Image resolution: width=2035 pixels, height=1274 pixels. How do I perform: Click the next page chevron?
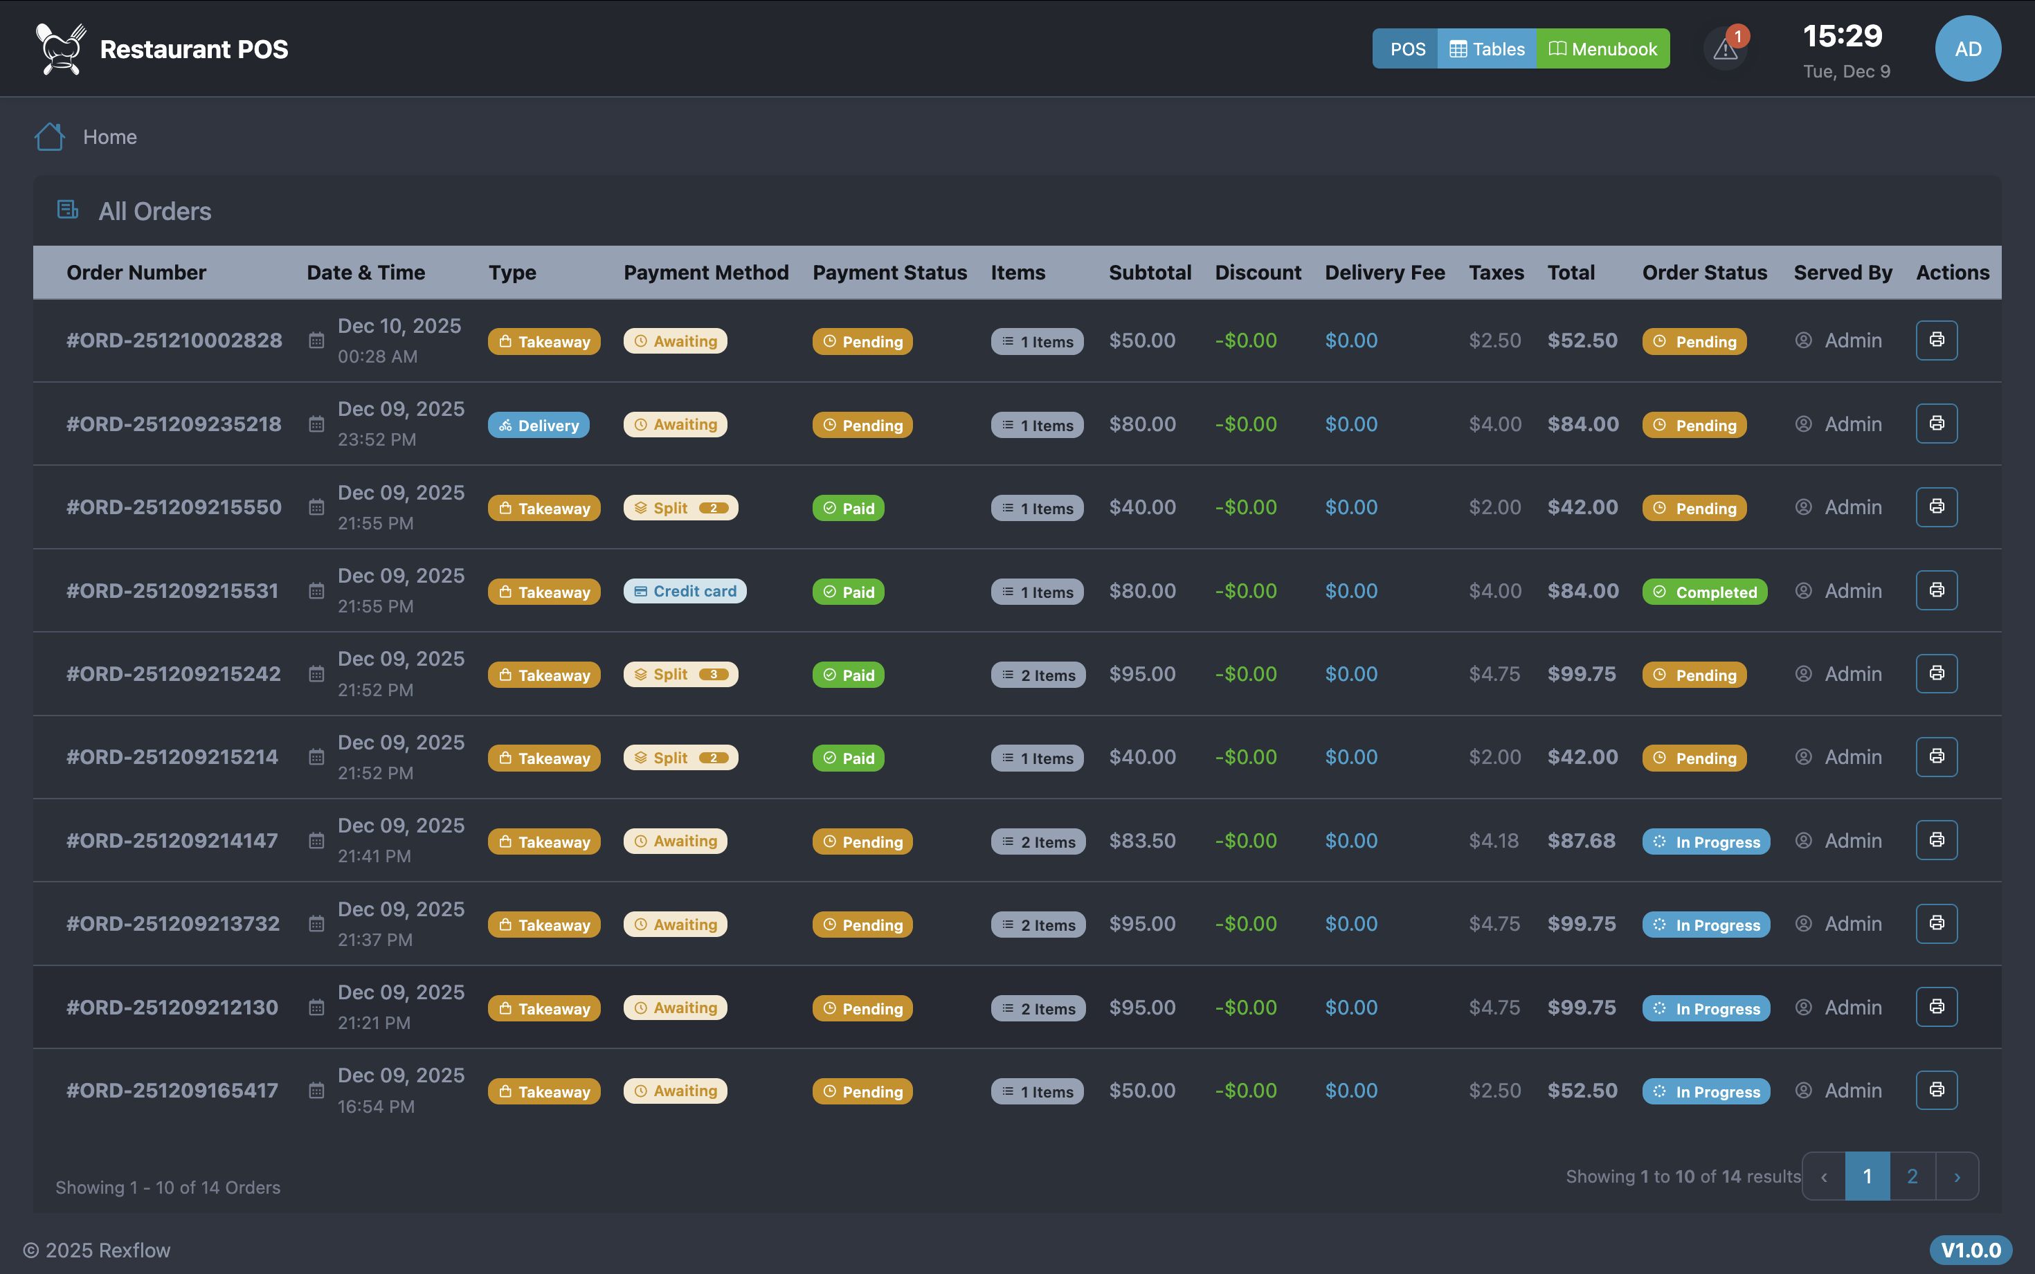(1957, 1176)
